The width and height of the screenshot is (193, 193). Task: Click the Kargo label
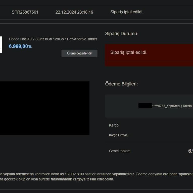(114, 125)
